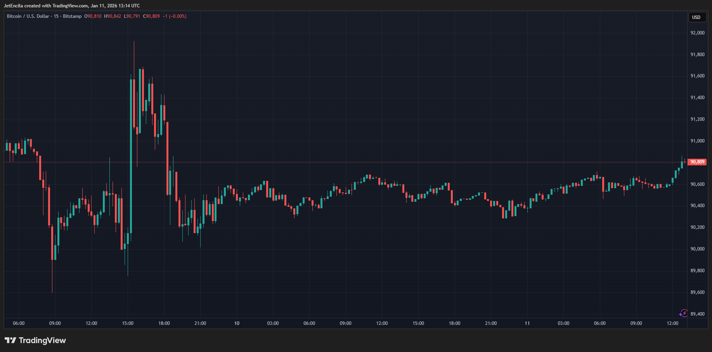Click the 90,000 price axis label
The width and height of the screenshot is (712, 352).
pos(697,249)
